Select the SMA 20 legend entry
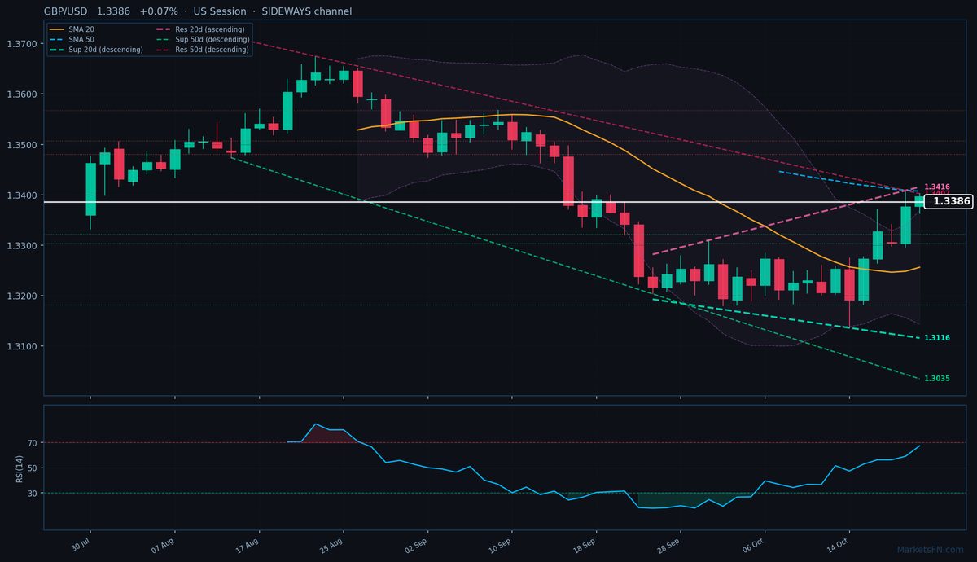Viewport: 977px width, 562px height. pyautogui.click(x=72, y=29)
